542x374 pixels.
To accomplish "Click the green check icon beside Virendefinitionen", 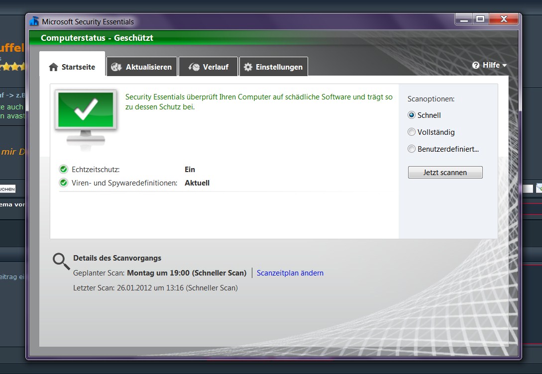I will [x=63, y=183].
